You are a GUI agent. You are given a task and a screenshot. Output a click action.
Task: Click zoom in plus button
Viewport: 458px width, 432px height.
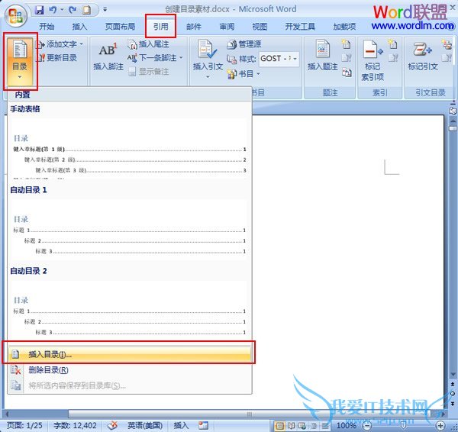coord(440,426)
